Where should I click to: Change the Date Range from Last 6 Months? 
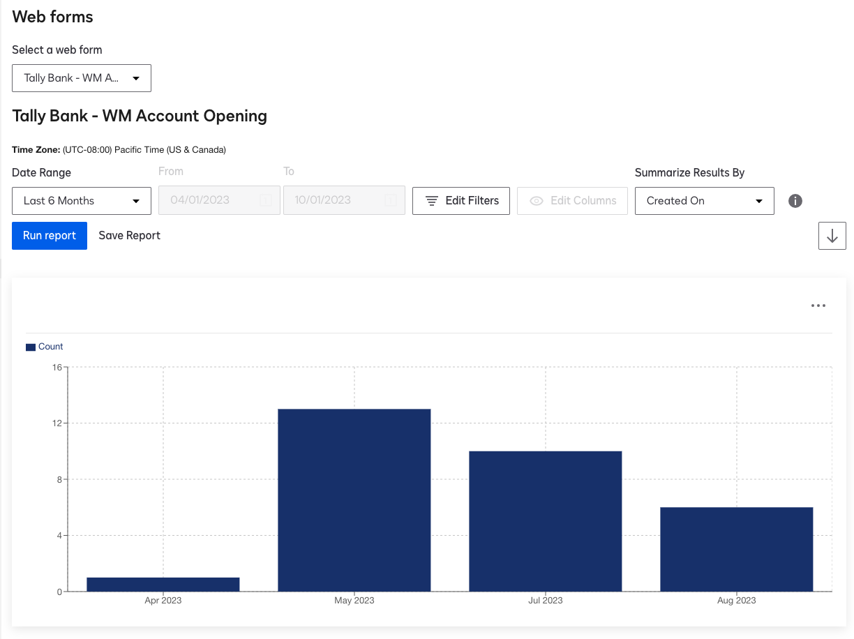coord(81,201)
